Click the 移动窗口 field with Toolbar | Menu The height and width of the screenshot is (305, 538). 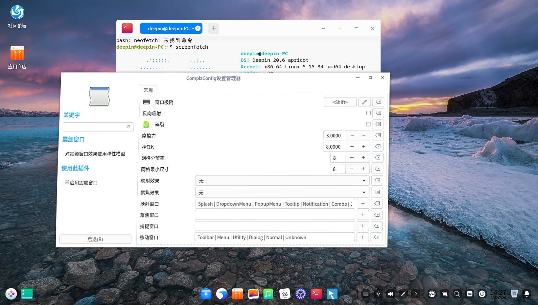tap(275, 237)
